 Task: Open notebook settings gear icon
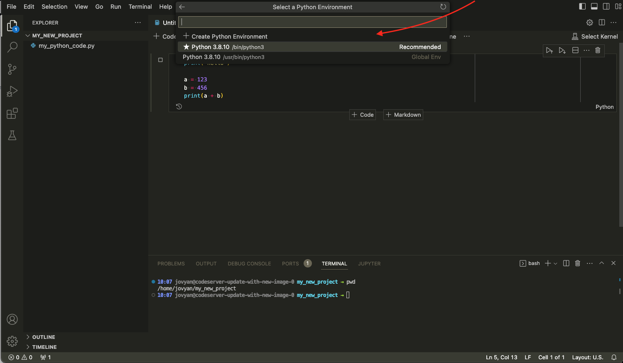coord(590,22)
